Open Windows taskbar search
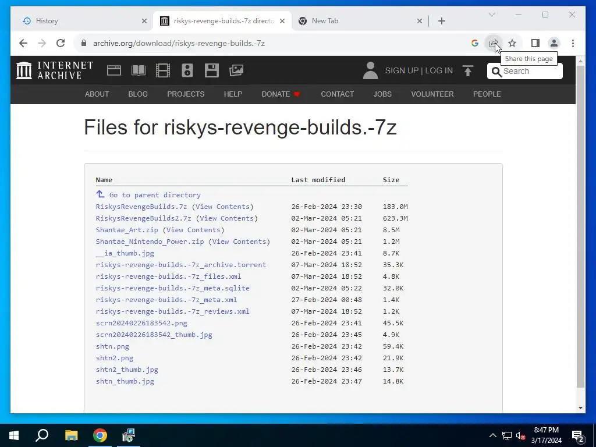Viewport: 596px width, 447px height. click(x=42, y=435)
